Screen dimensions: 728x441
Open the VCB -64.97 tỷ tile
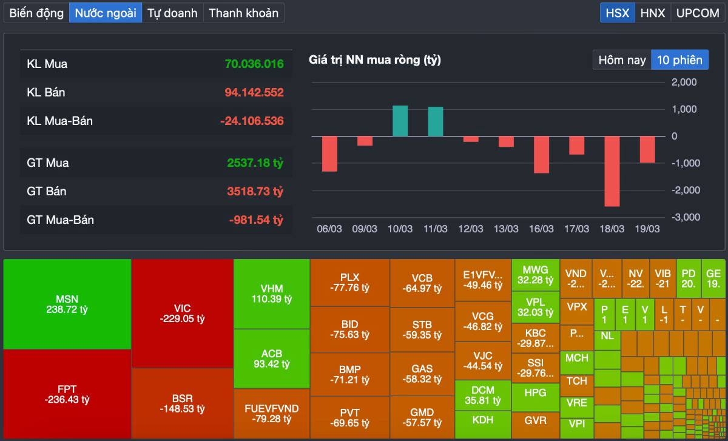422,284
